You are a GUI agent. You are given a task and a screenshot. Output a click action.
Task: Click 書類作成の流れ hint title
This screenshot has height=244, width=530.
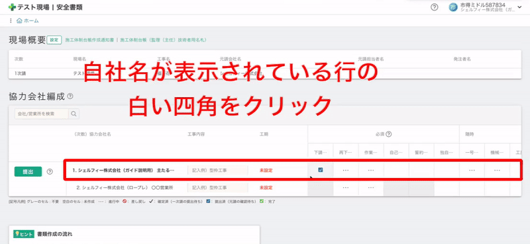pos(55,234)
